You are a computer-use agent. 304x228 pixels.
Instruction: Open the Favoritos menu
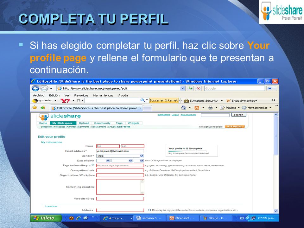81,95
